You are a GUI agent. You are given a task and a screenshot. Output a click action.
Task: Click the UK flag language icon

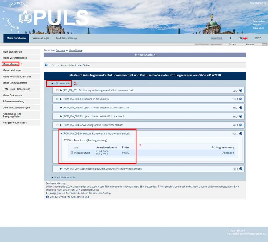point(245,38)
